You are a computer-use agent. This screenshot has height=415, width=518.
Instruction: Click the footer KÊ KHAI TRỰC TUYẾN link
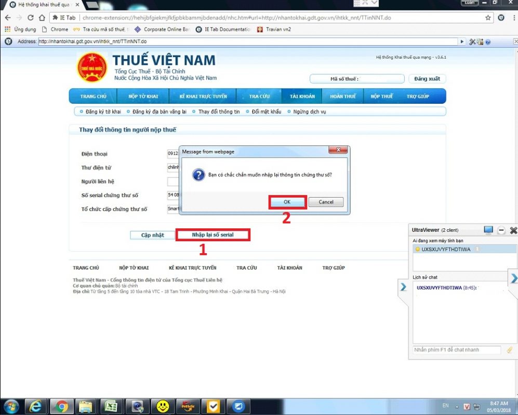(x=193, y=268)
